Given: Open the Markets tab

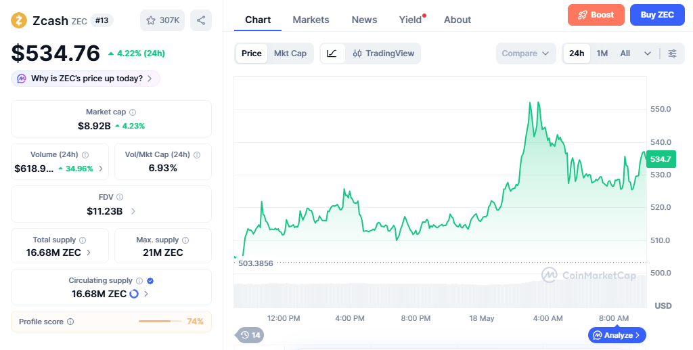Looking at the screenshot, I should (x=311, y=20).
